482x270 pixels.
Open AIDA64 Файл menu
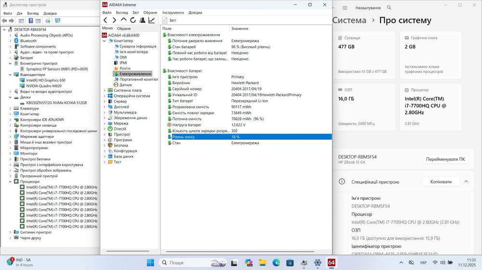pyautogui.click(x=107, y=12)
